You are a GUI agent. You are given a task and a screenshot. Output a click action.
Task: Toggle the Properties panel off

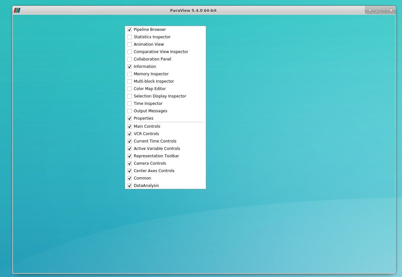click(165, 118)
